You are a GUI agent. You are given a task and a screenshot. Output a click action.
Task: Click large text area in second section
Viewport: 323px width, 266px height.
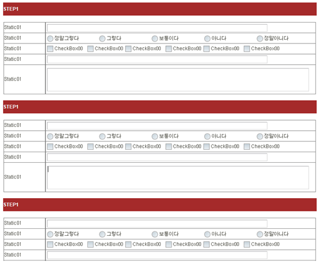point(178,177)
